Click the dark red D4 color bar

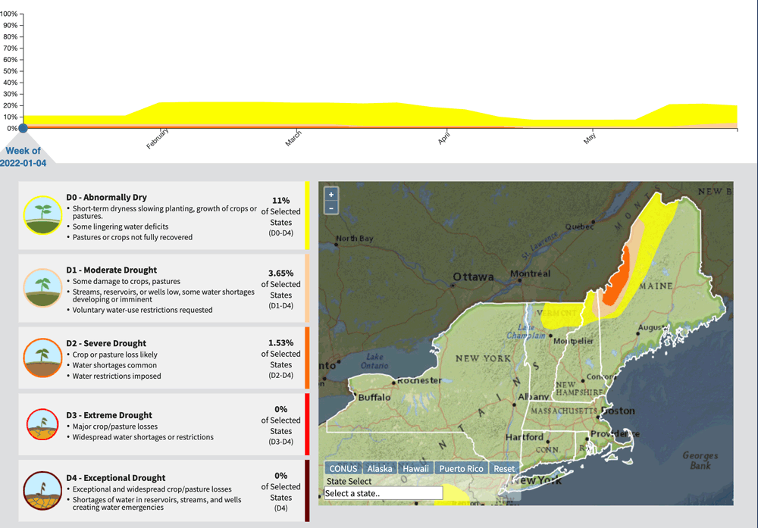307,491
